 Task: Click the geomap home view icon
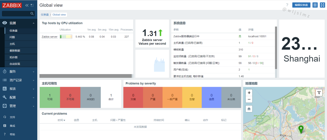(249, 109)
